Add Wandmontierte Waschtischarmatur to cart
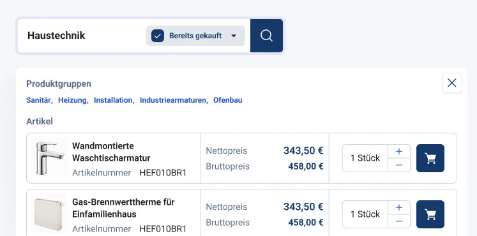 (430, 158)
